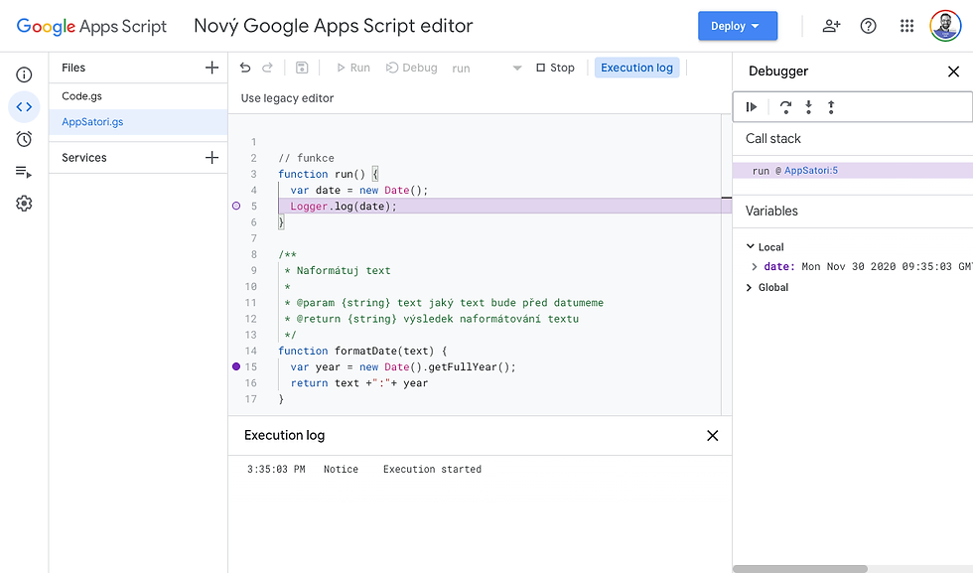Click the function run() line 3
This screenshot has height=573, width=973.
tap(328, 174)
